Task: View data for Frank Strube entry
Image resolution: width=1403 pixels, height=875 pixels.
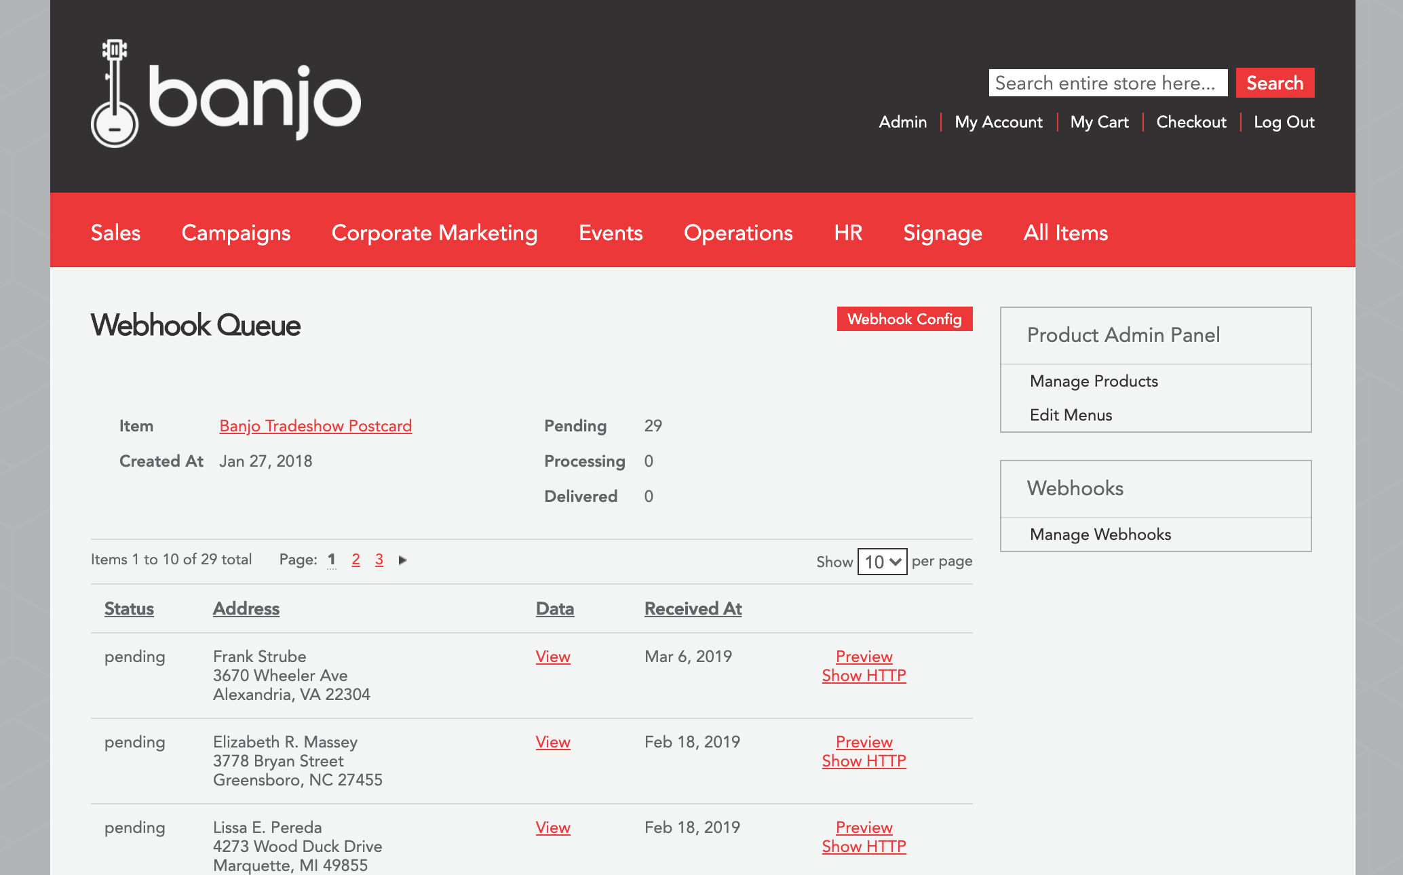Action: [553, 657]
